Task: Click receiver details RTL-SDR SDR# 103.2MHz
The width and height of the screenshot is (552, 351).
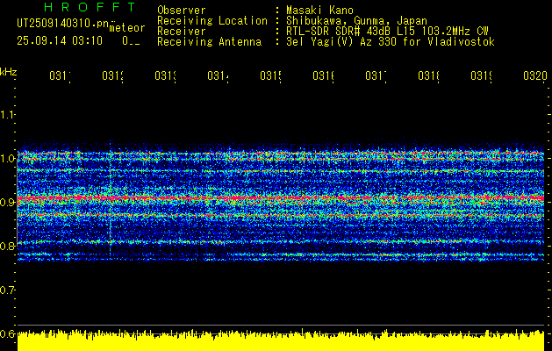Action: pos(387,32)
